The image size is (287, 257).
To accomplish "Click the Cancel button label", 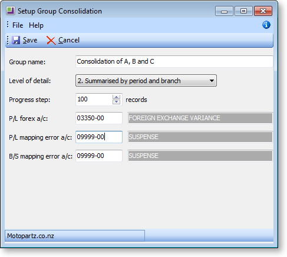I will 69,40.
